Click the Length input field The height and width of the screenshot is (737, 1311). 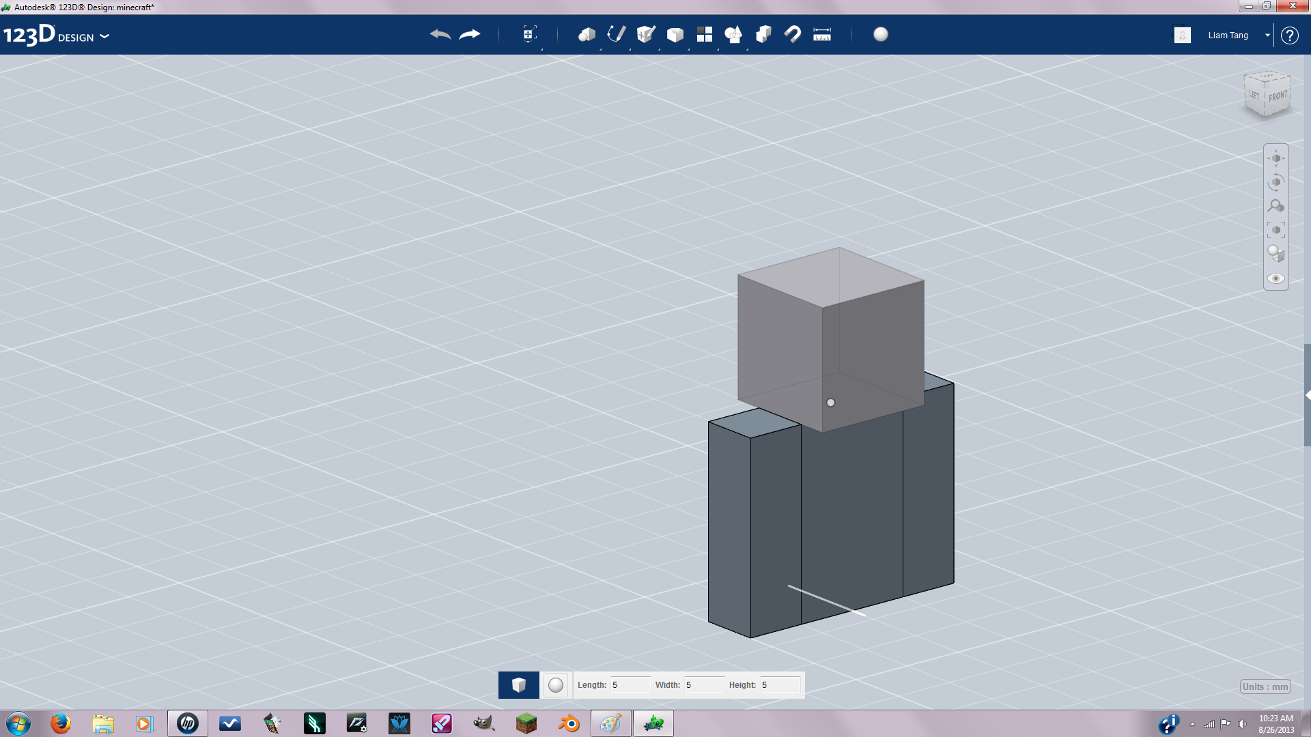(x=630, y=685)
